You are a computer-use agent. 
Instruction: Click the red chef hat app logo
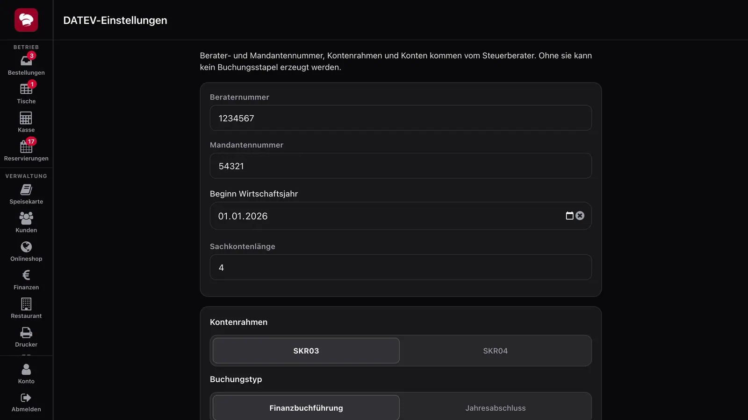tap(26, 20)
